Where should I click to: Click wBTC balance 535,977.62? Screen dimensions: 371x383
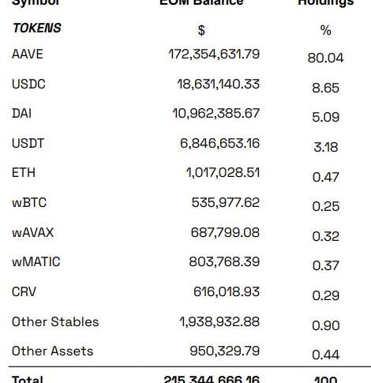(x=226, y=203)
